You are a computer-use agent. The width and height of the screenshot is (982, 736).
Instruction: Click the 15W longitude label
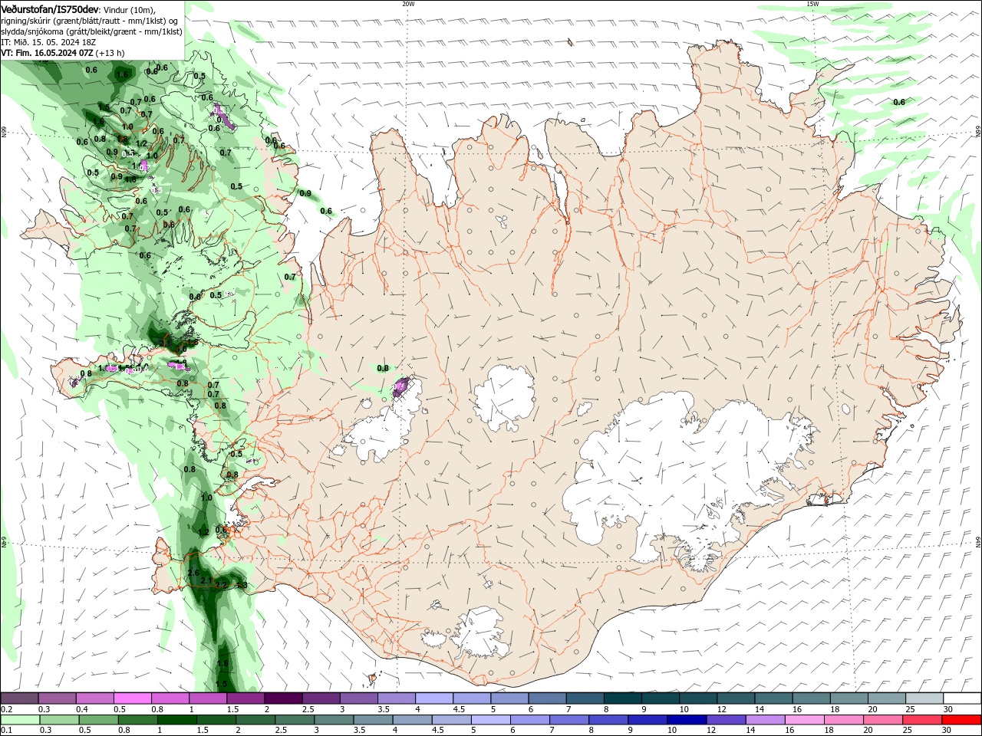812,4
